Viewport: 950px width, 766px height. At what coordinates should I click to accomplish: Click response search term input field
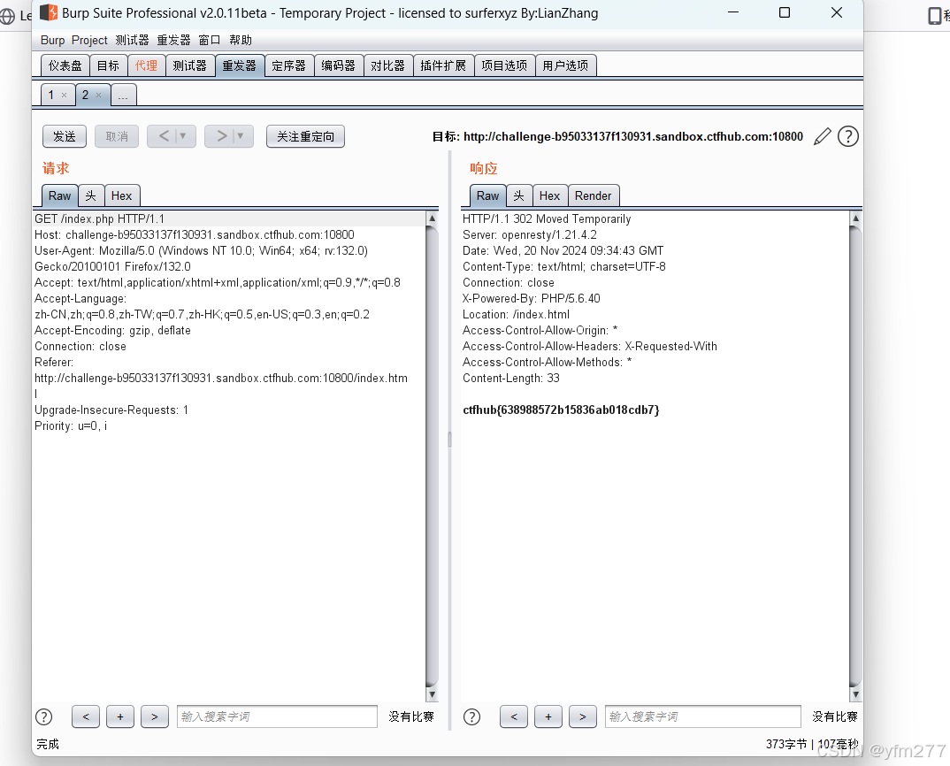pos(703,716)
